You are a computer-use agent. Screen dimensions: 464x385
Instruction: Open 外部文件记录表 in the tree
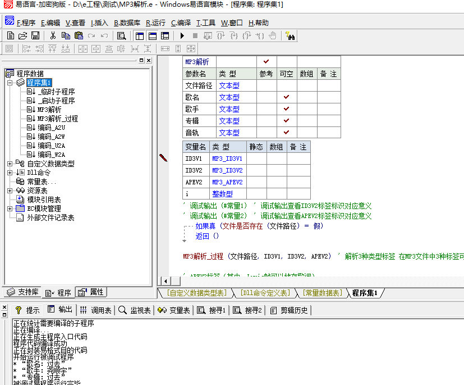[50, 218]
